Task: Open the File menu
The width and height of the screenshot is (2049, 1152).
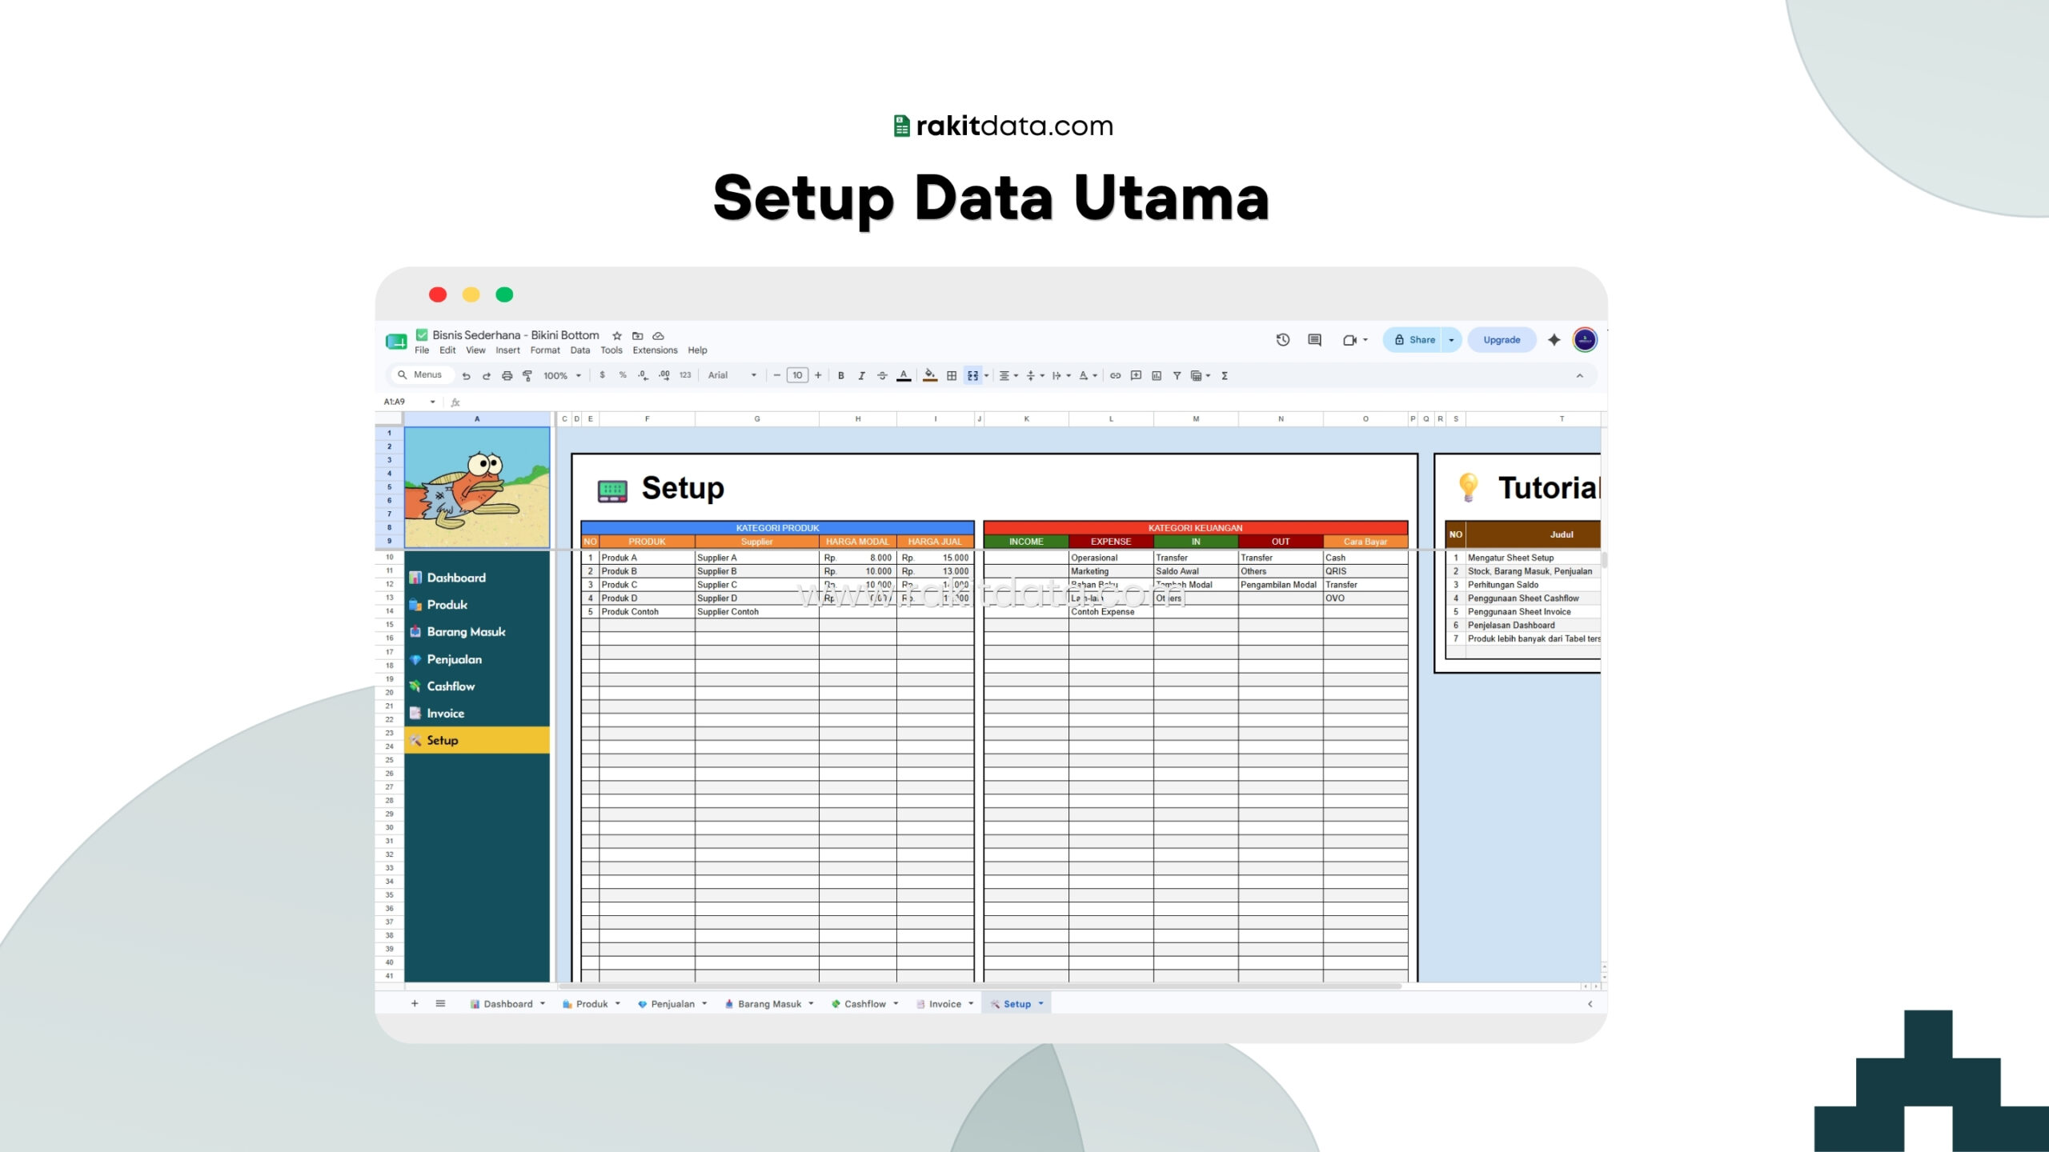Action: [x=422, y=350]
